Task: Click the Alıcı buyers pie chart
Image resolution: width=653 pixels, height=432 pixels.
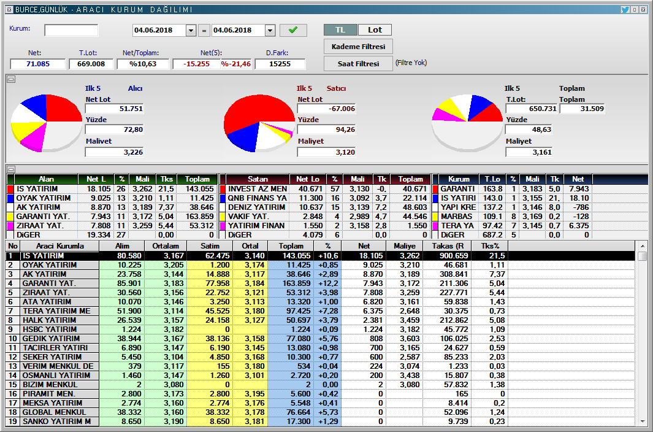Action: click(x=46, y=123)
